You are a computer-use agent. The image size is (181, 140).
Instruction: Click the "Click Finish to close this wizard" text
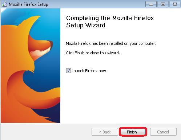point(93,53)
